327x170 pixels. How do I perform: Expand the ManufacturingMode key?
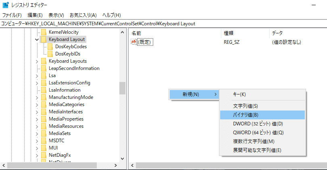[x=37, y=98]
